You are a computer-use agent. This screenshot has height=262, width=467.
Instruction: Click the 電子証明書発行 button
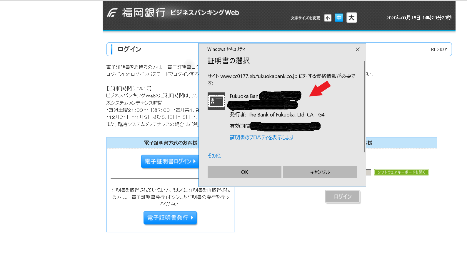pyautogui.click(x=170, y=218)
